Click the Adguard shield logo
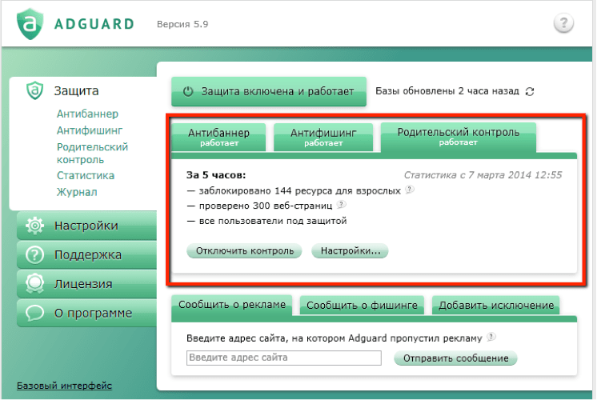The height and width of the screenshot is (400, 597). tap(30, 24)
